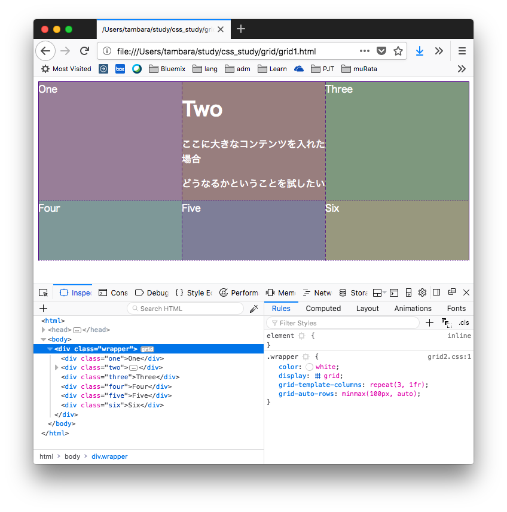Viewport: 507px width, 512px height.
Task: Open developer tools settings gear
Action: point(422,292)
